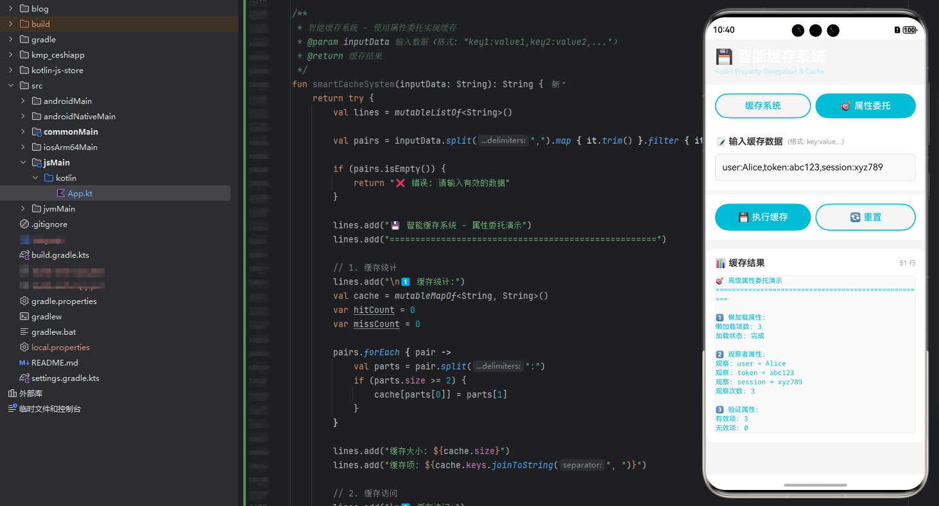
Task: Expand the kmp_ceshiapp folder arrow
Action: coord(11,55)
